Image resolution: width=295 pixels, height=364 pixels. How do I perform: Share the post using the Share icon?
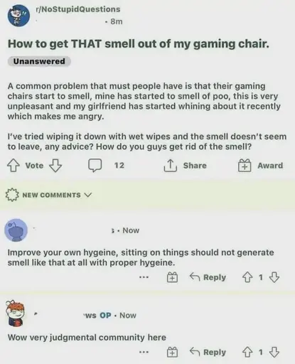[x=171, y=165]
